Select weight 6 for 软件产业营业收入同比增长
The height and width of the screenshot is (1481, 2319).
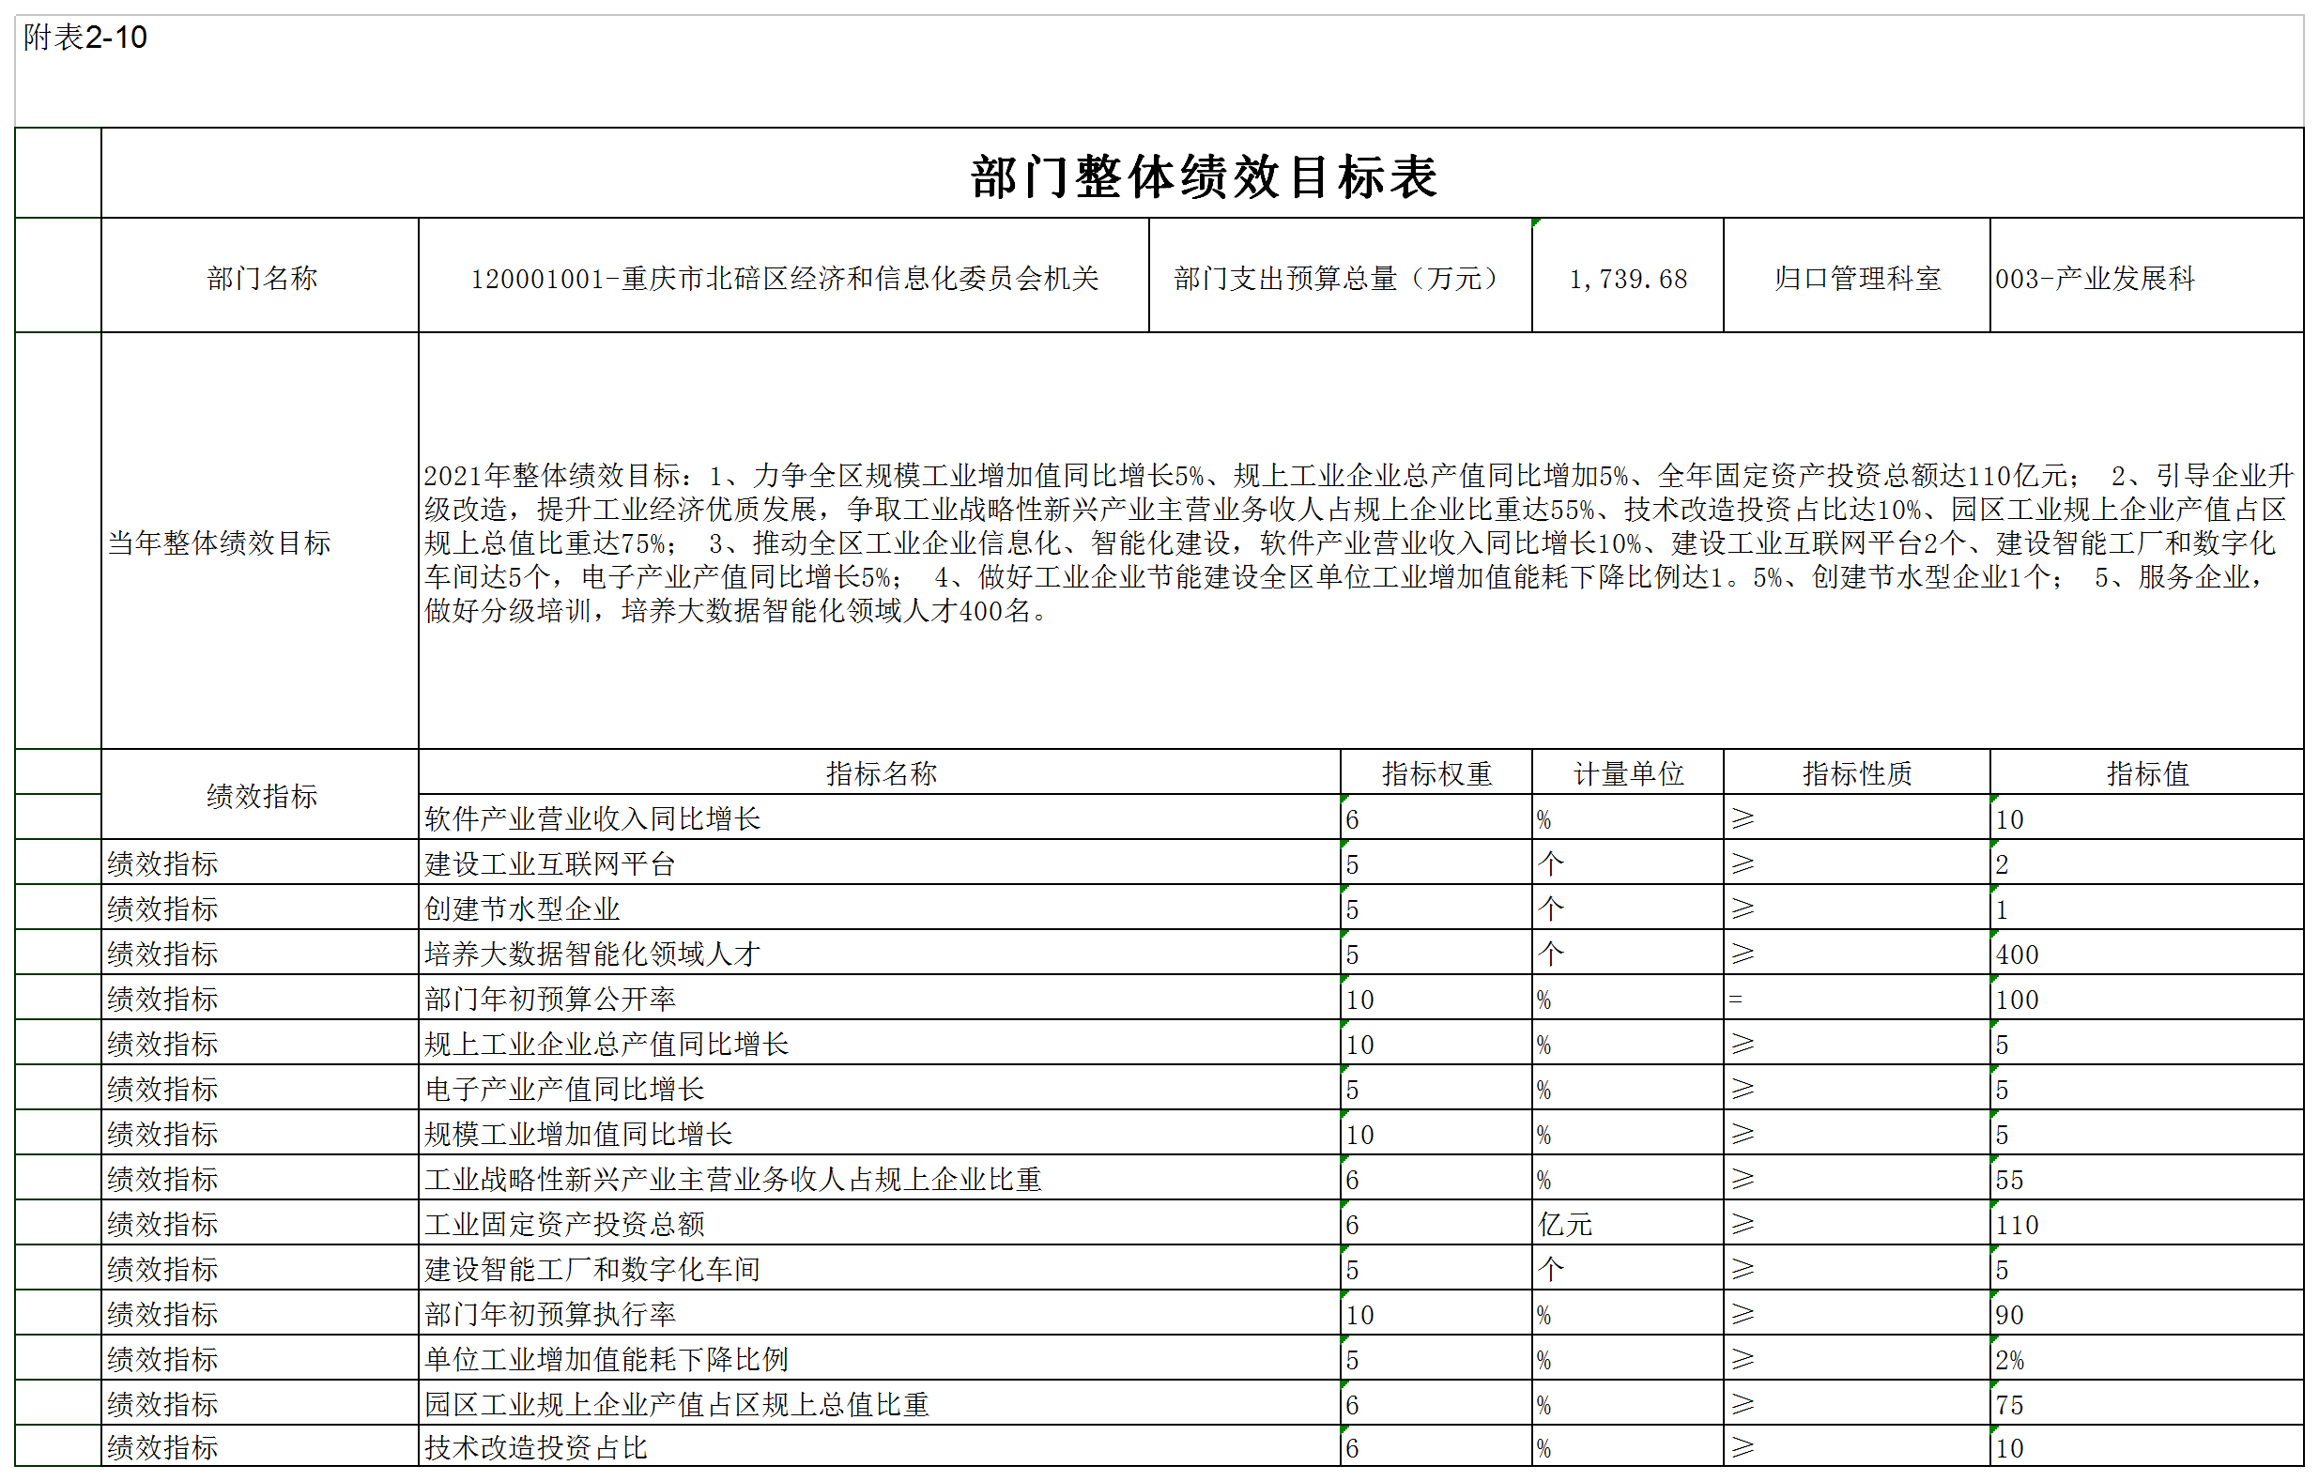pyautogui.click(x=1436, y=817)
